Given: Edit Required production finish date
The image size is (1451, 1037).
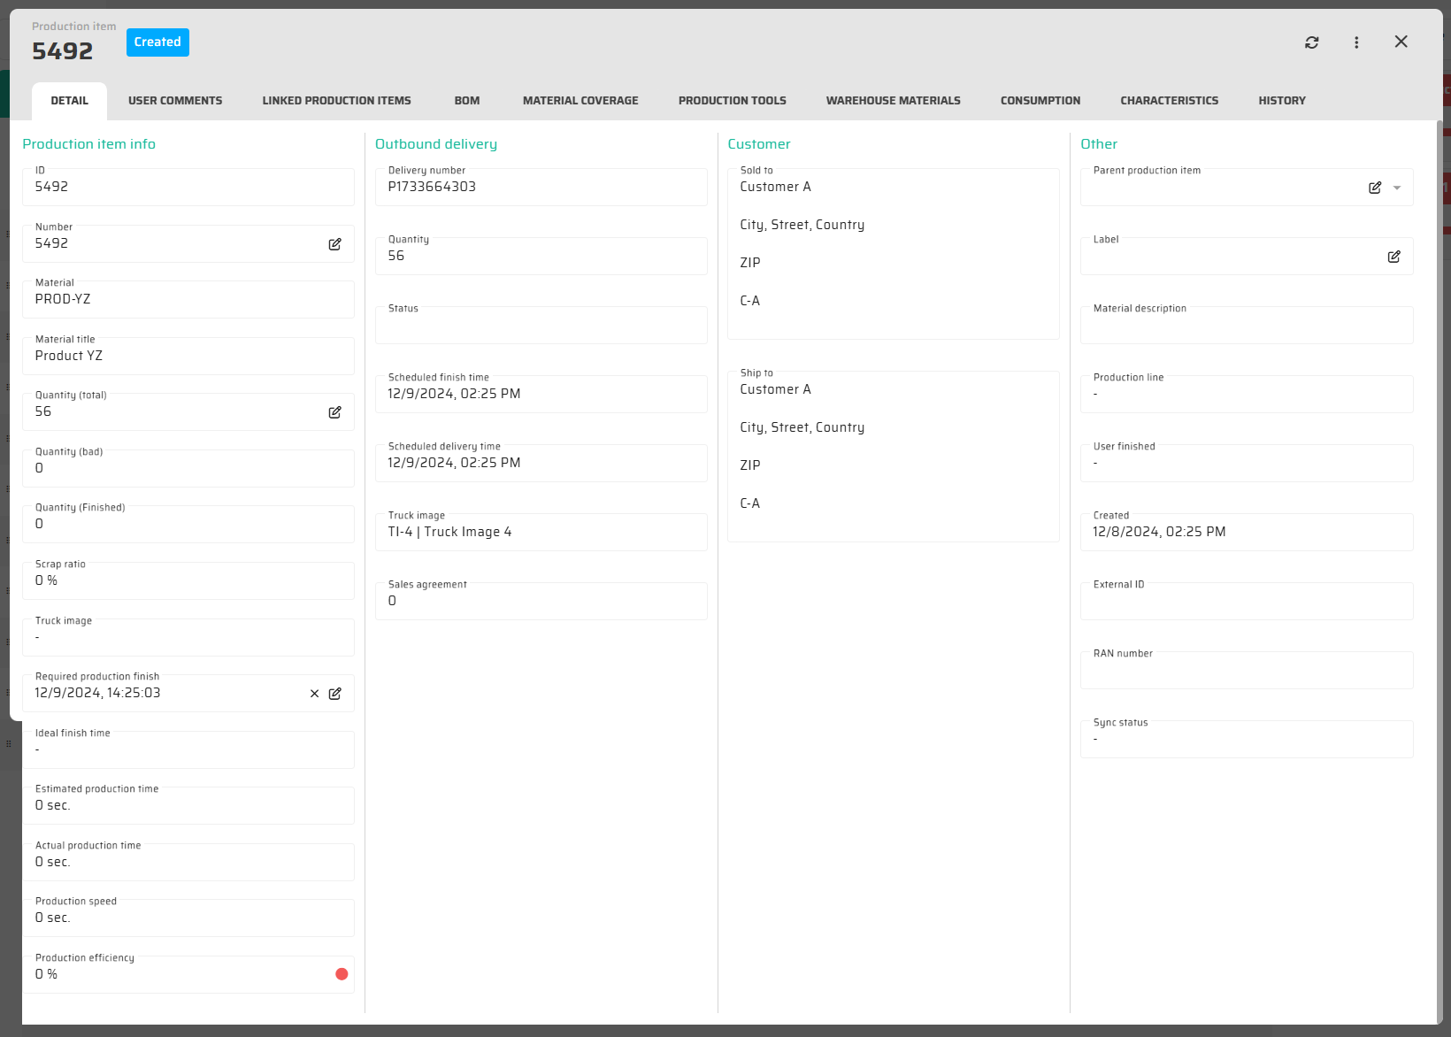Looking at the screenshot, I should point(334,694).
